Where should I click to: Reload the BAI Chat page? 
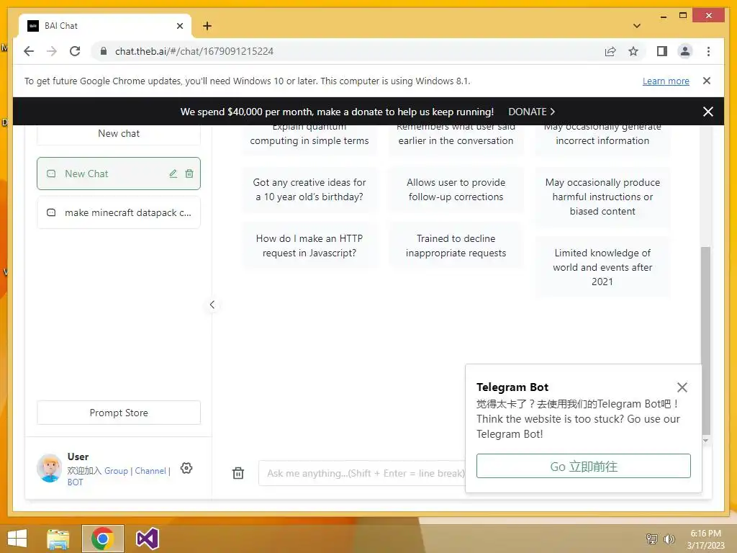[75, 51]
